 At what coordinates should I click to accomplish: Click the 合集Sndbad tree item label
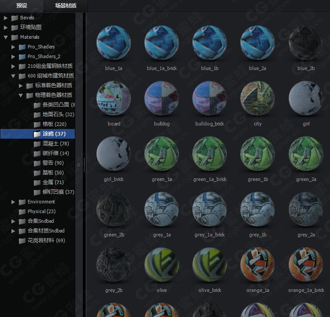pyautogui.click(x=40, y=221)
